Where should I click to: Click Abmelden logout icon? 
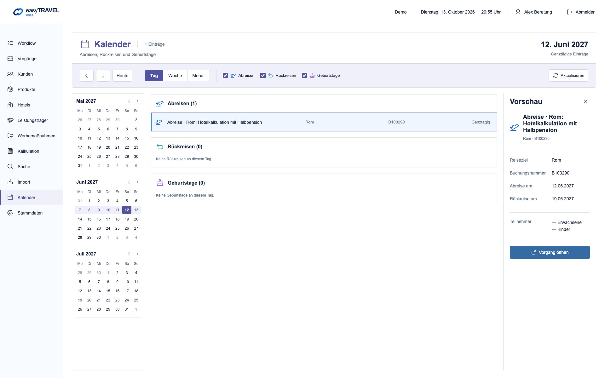click(x=569, y=12)
